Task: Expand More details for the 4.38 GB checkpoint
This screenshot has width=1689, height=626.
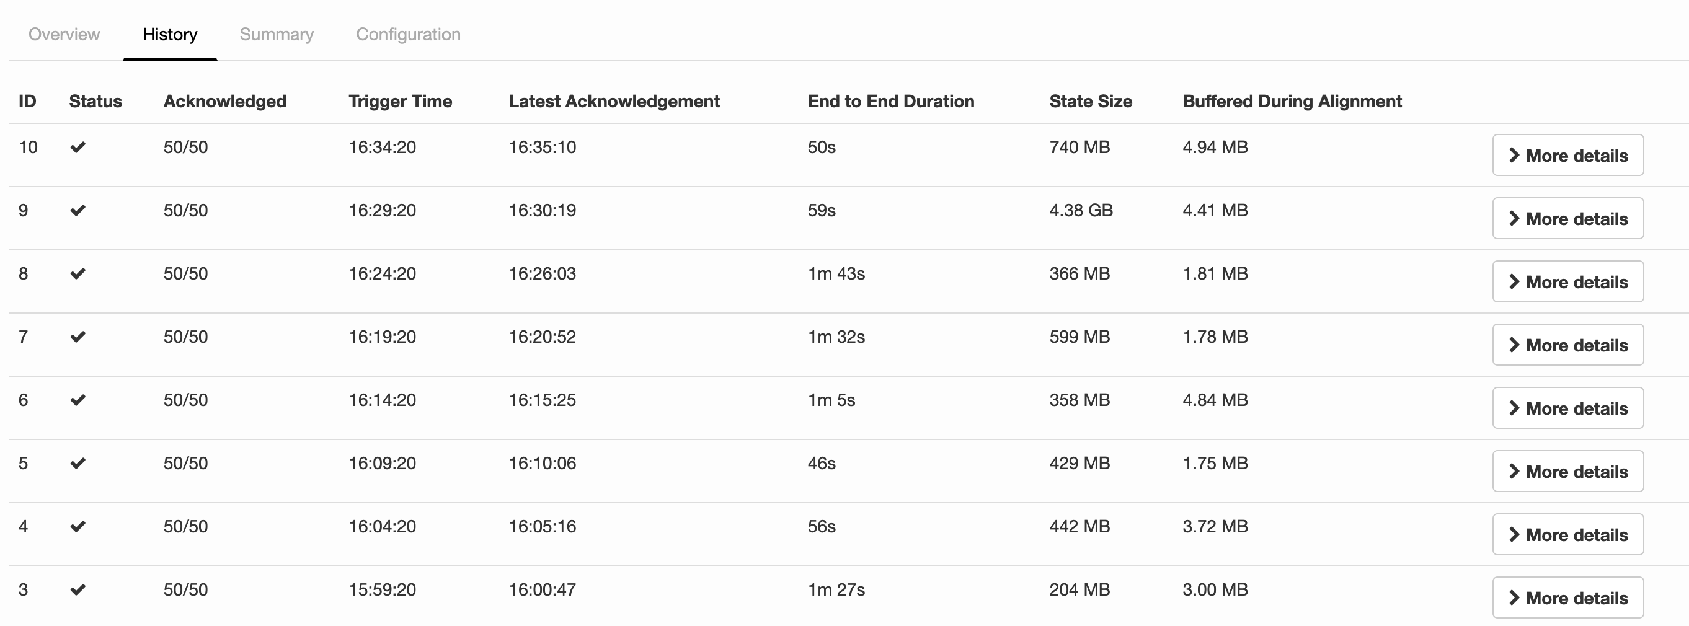Action: [1567, 218]
